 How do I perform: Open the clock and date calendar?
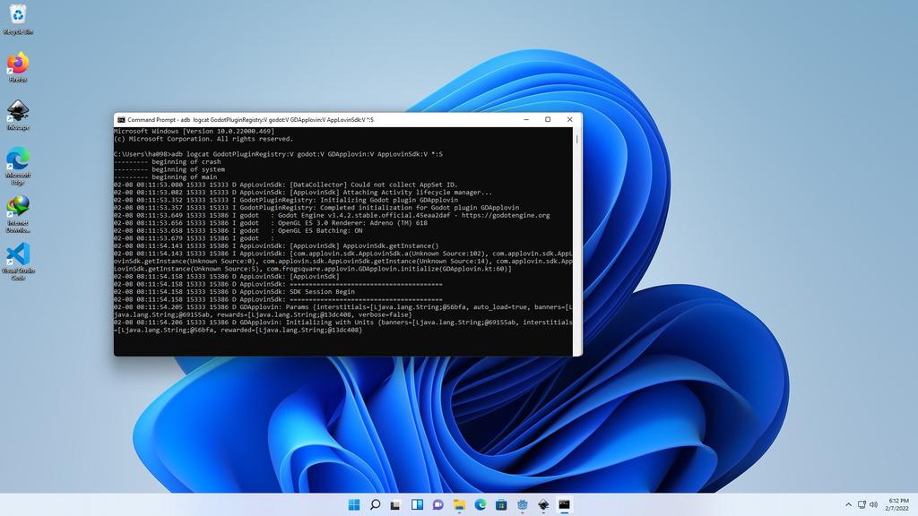click(897, 504)
